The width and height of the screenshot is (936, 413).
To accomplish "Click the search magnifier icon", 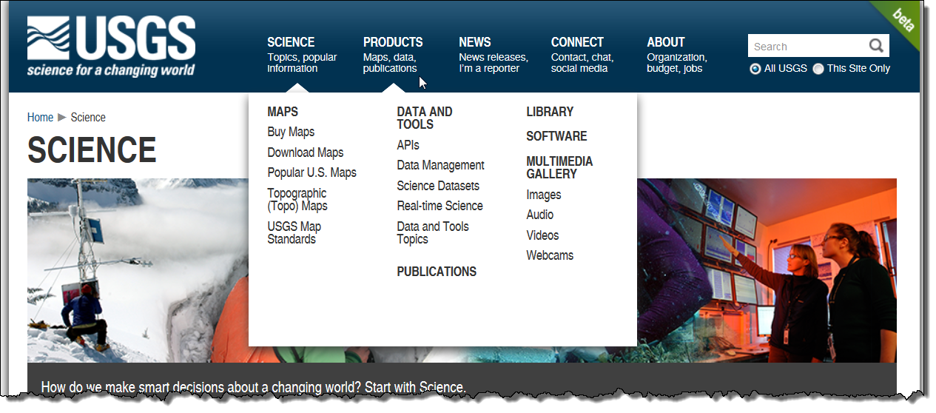I will (x=876, y=46).
